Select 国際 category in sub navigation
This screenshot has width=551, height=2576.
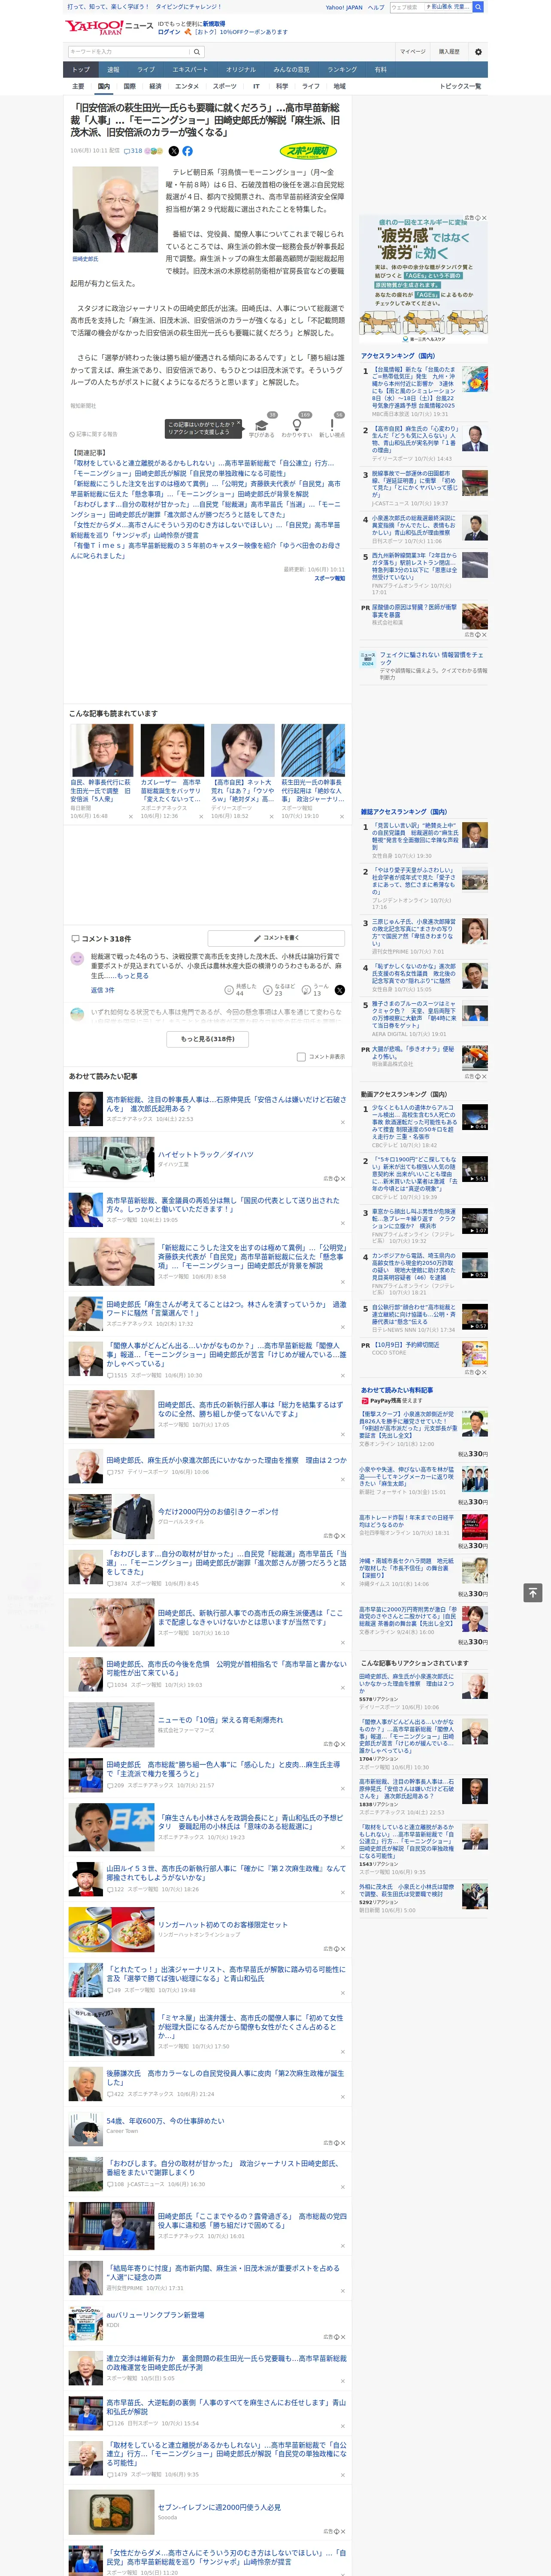point(129,86)
